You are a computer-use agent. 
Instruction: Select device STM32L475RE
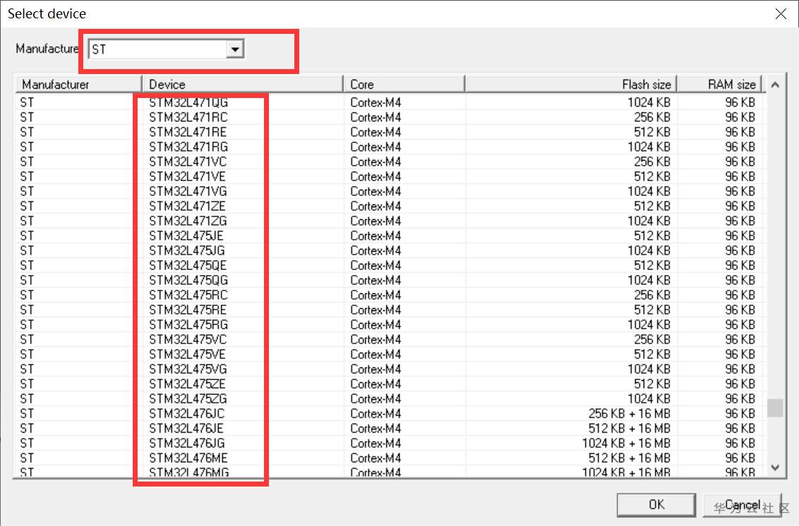(x=188, y=309)
